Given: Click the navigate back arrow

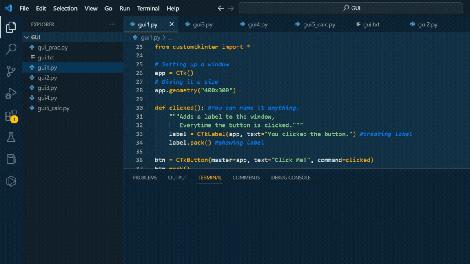Looking at the screenshot, I should click(x=221, y=8).
